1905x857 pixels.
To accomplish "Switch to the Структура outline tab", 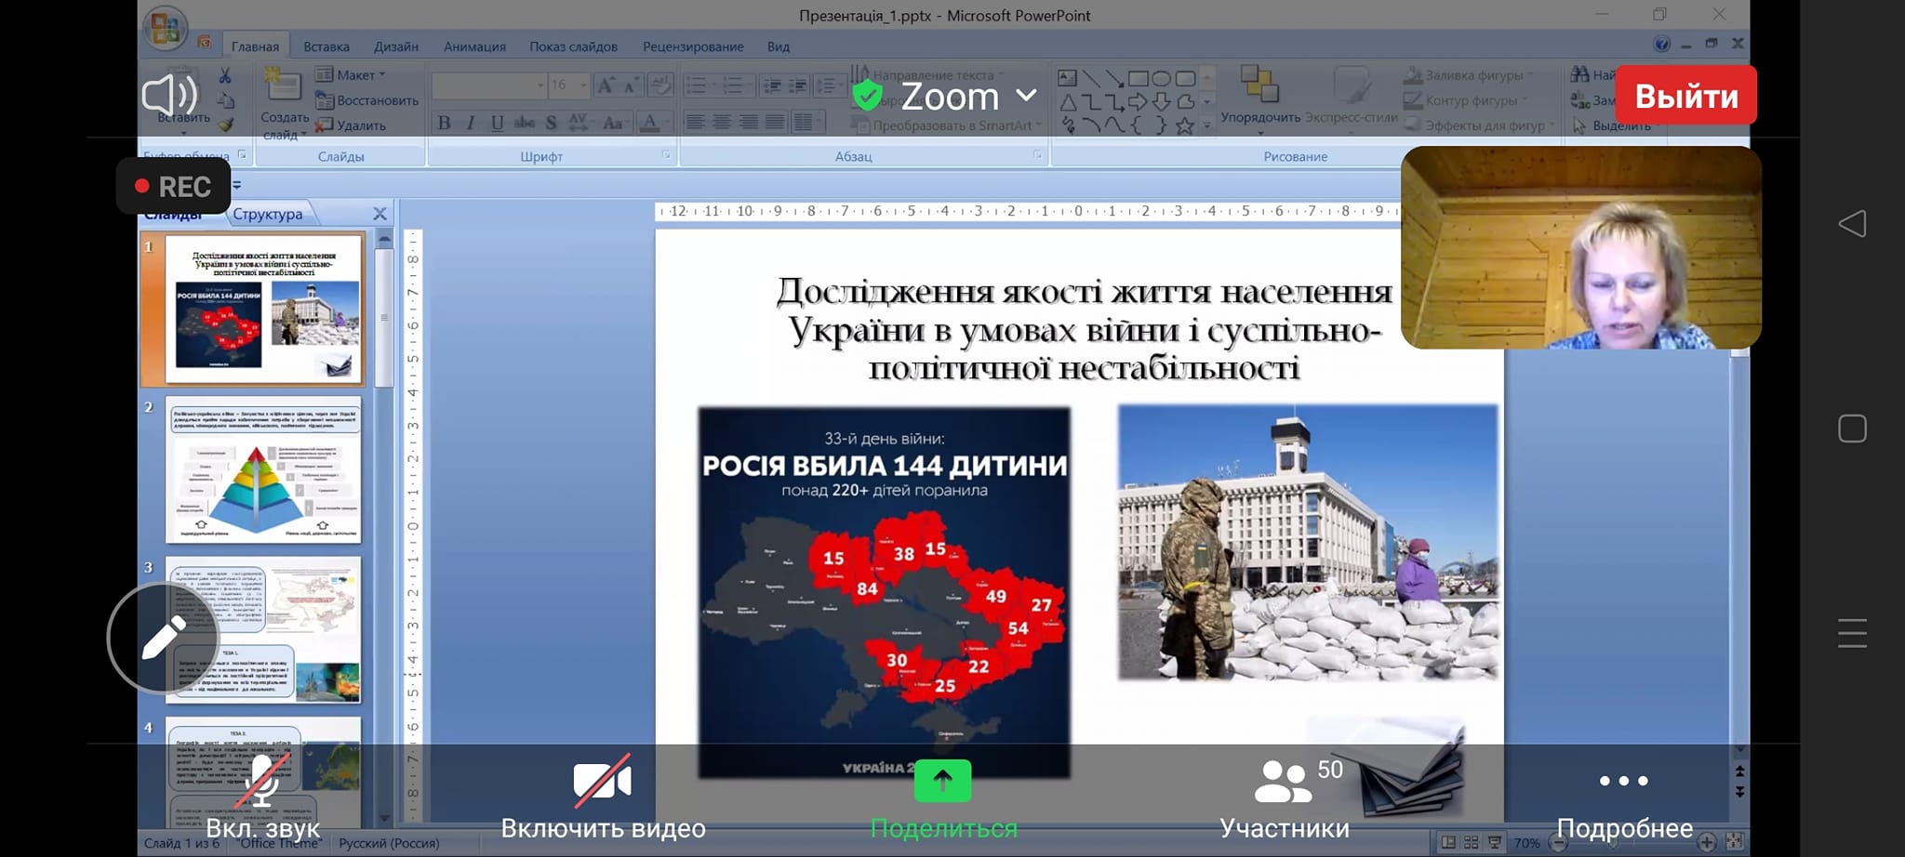I will [x=268, y=214].
